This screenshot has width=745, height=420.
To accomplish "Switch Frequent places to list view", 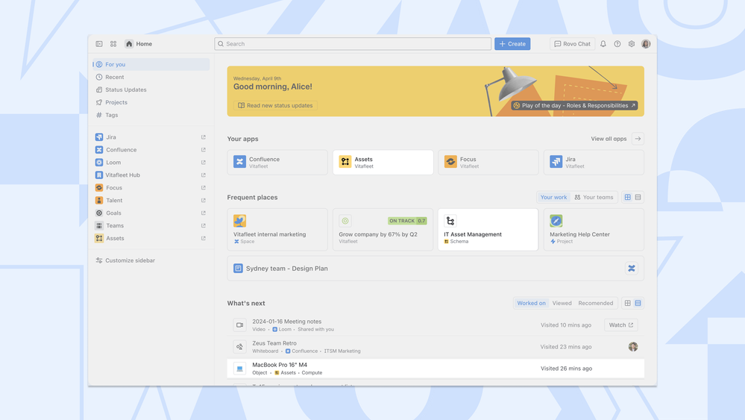I will click(638, 197).
